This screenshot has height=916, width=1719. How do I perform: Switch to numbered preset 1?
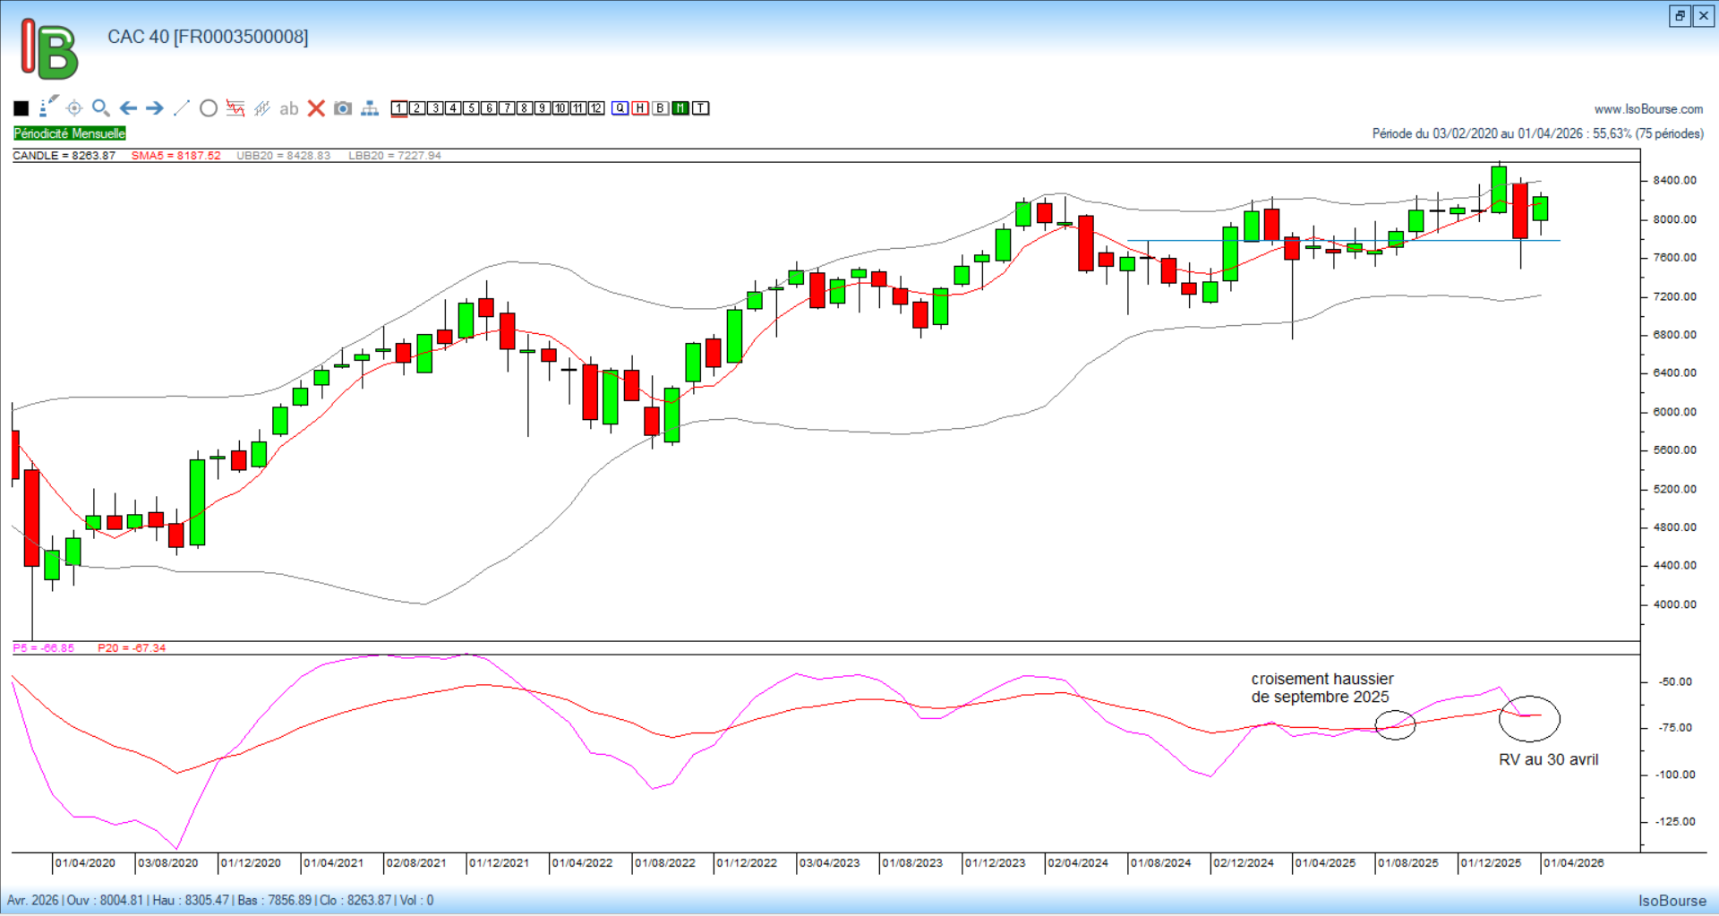click(x=399, y=108)
